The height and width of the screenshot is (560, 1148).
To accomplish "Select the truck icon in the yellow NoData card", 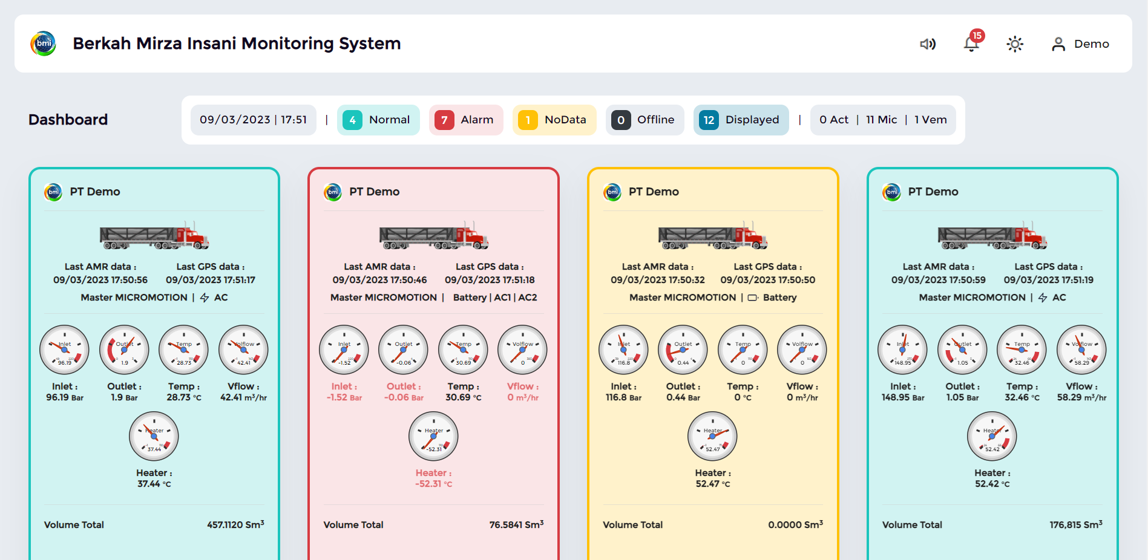I will point(713,236).
